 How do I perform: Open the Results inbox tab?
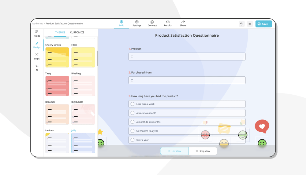pos(168,24)
